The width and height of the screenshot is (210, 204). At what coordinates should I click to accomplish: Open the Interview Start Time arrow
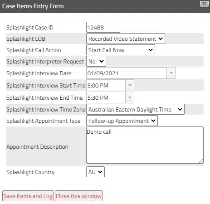(x=130, y=85)
